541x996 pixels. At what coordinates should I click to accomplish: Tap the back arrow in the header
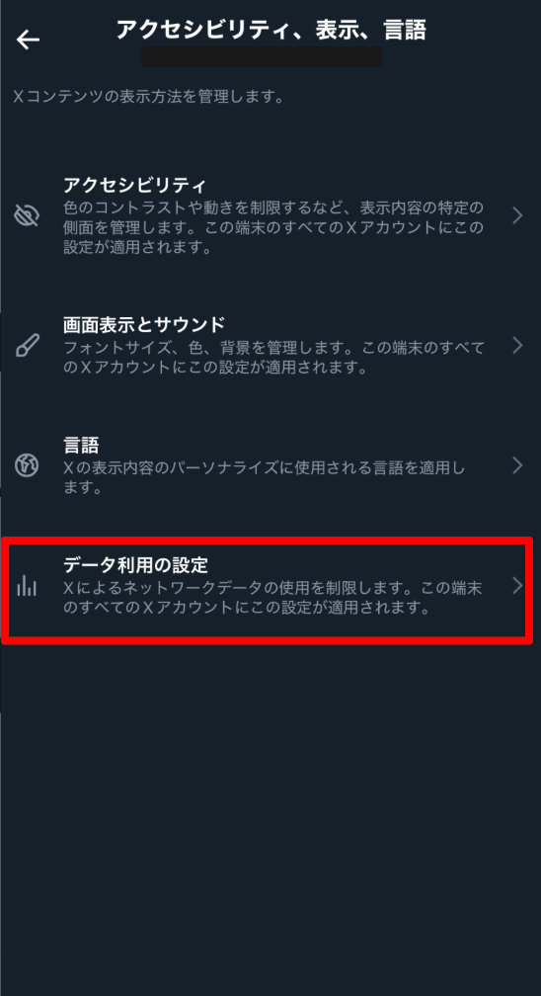(28, 40)
